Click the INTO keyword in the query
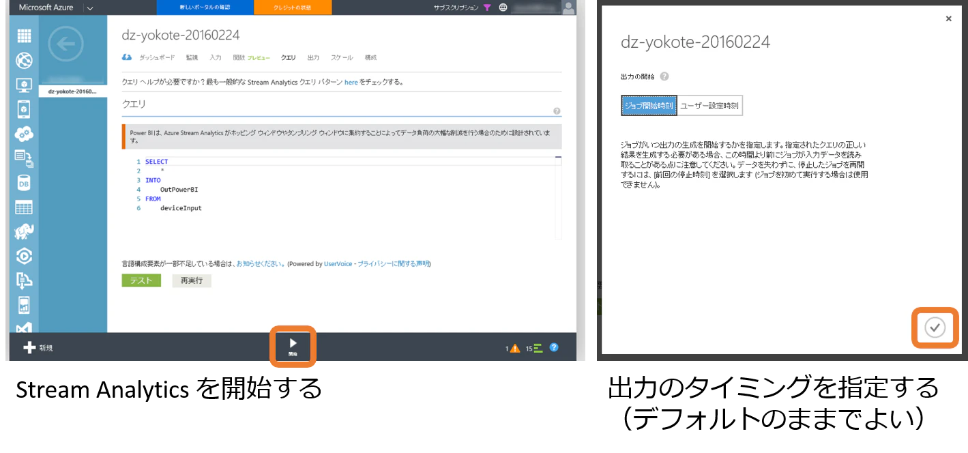The width and height of the screenshot is (968, 453). coord(153,181)
